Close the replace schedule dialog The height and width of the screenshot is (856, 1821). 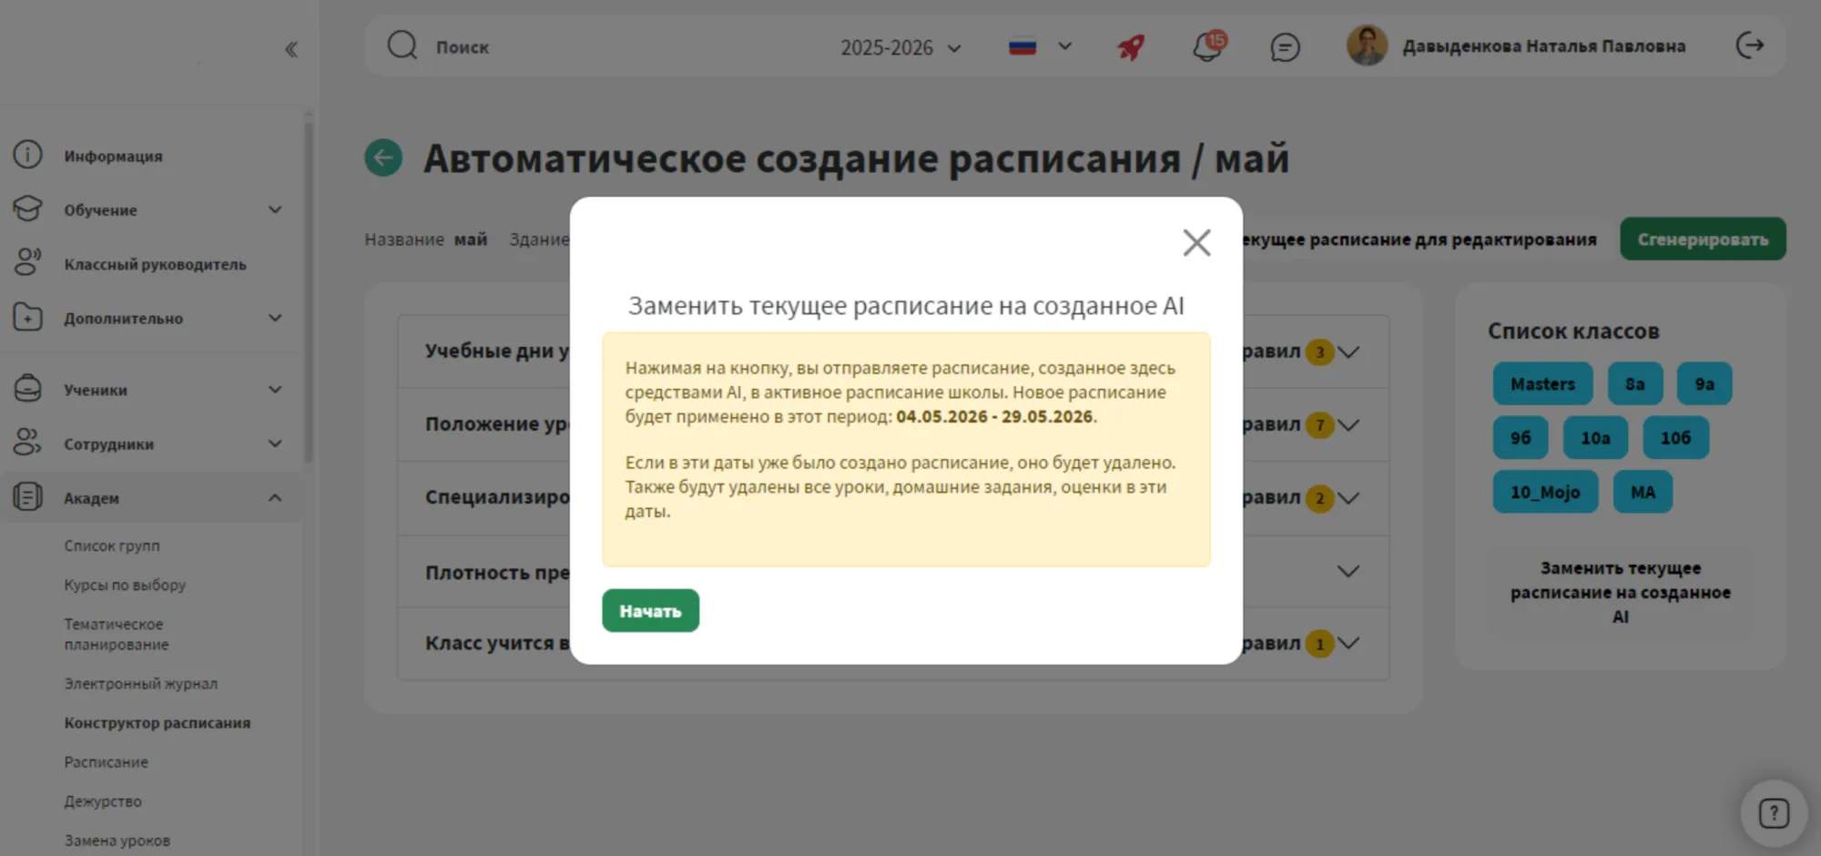coord(1196,242)
